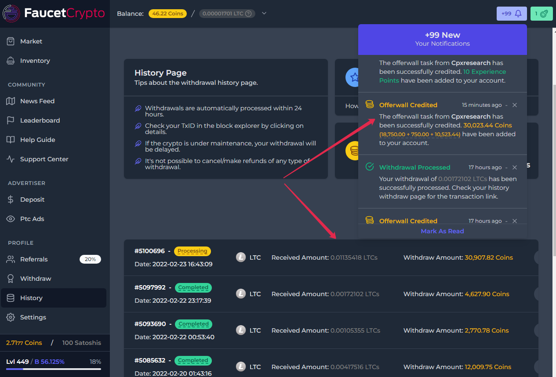This screenshot has height=377, width=556.
Task: Click the 30,023.44 Coins notification text
Action: 488,125
